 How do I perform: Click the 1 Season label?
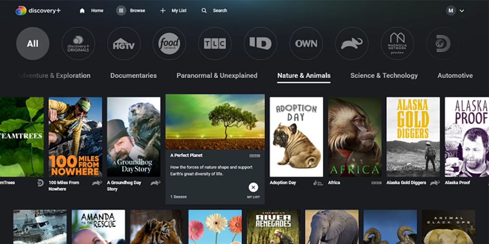pyautogui.click(x=178, y=197)
